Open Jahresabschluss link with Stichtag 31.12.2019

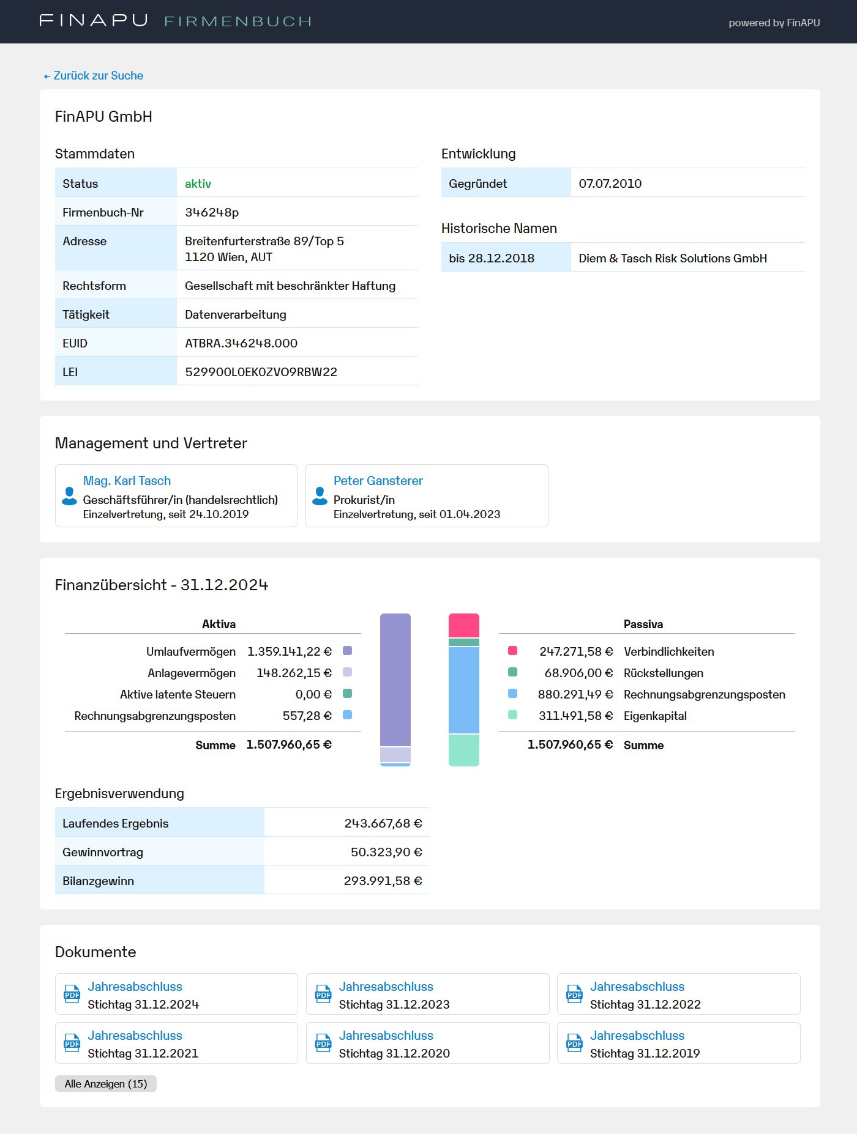637,1036
